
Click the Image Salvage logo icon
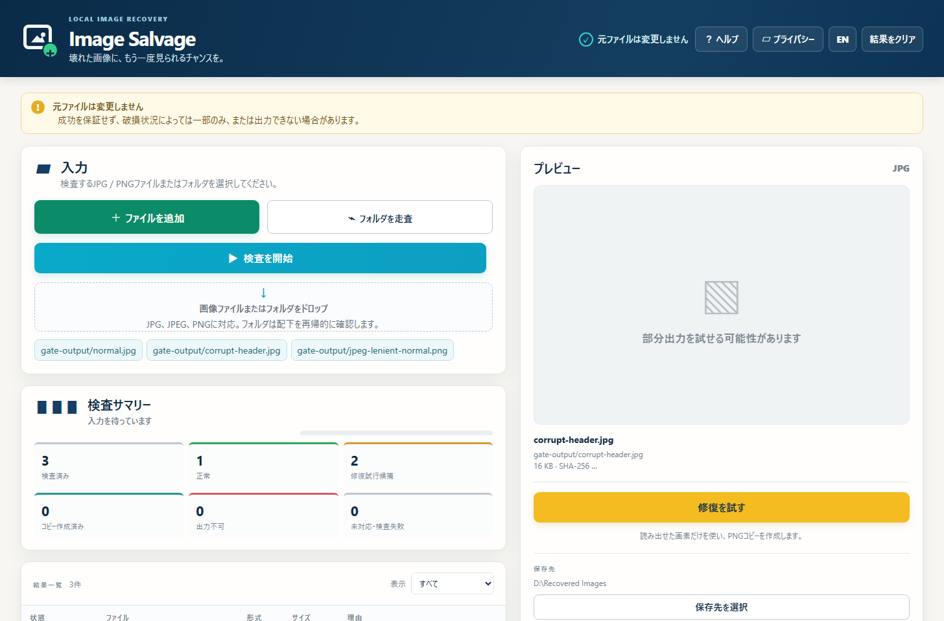pos(40,40)
